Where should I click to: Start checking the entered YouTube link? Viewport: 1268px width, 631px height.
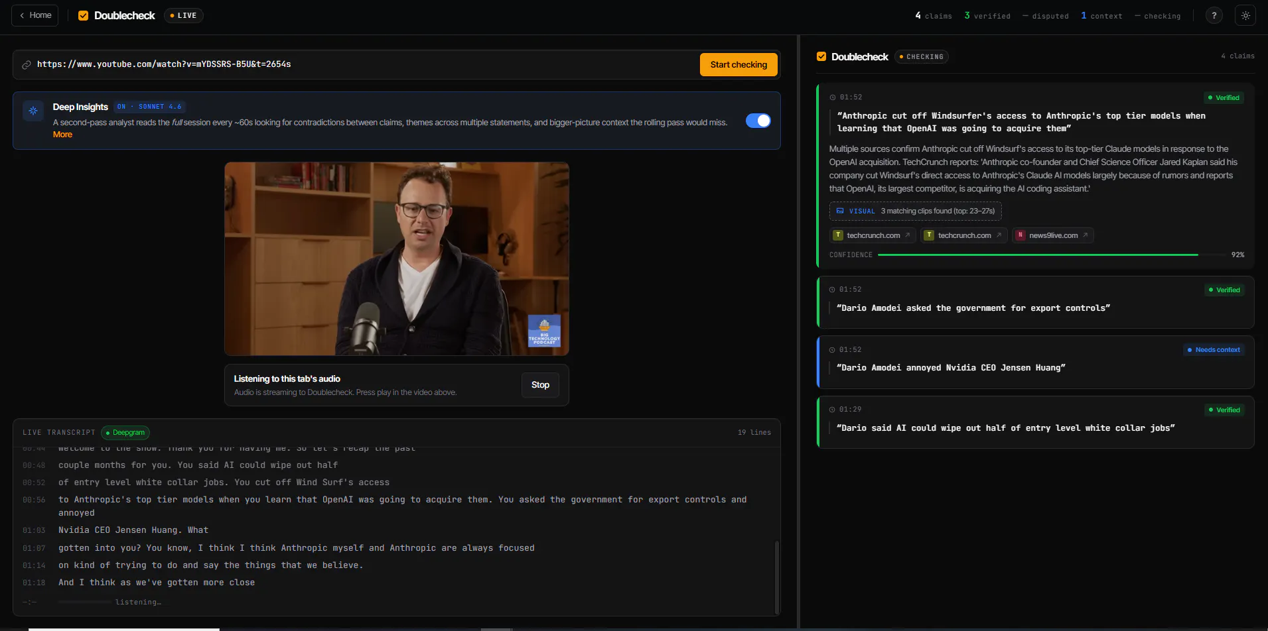pyautogui.click(x=739, y=65)
